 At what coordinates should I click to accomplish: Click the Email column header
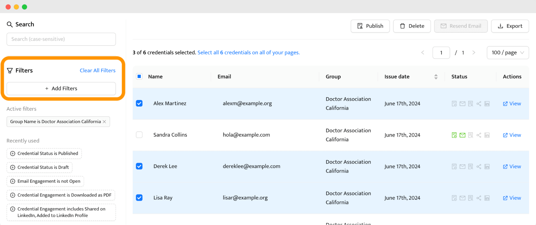click(x=224, y=77)
